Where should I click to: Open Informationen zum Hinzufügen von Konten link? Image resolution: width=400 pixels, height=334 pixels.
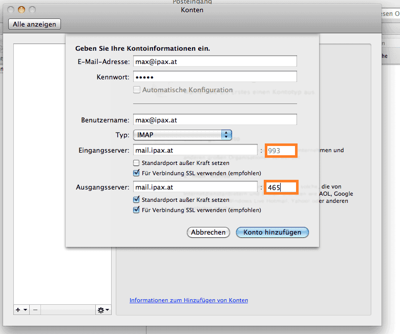[188, 300]
